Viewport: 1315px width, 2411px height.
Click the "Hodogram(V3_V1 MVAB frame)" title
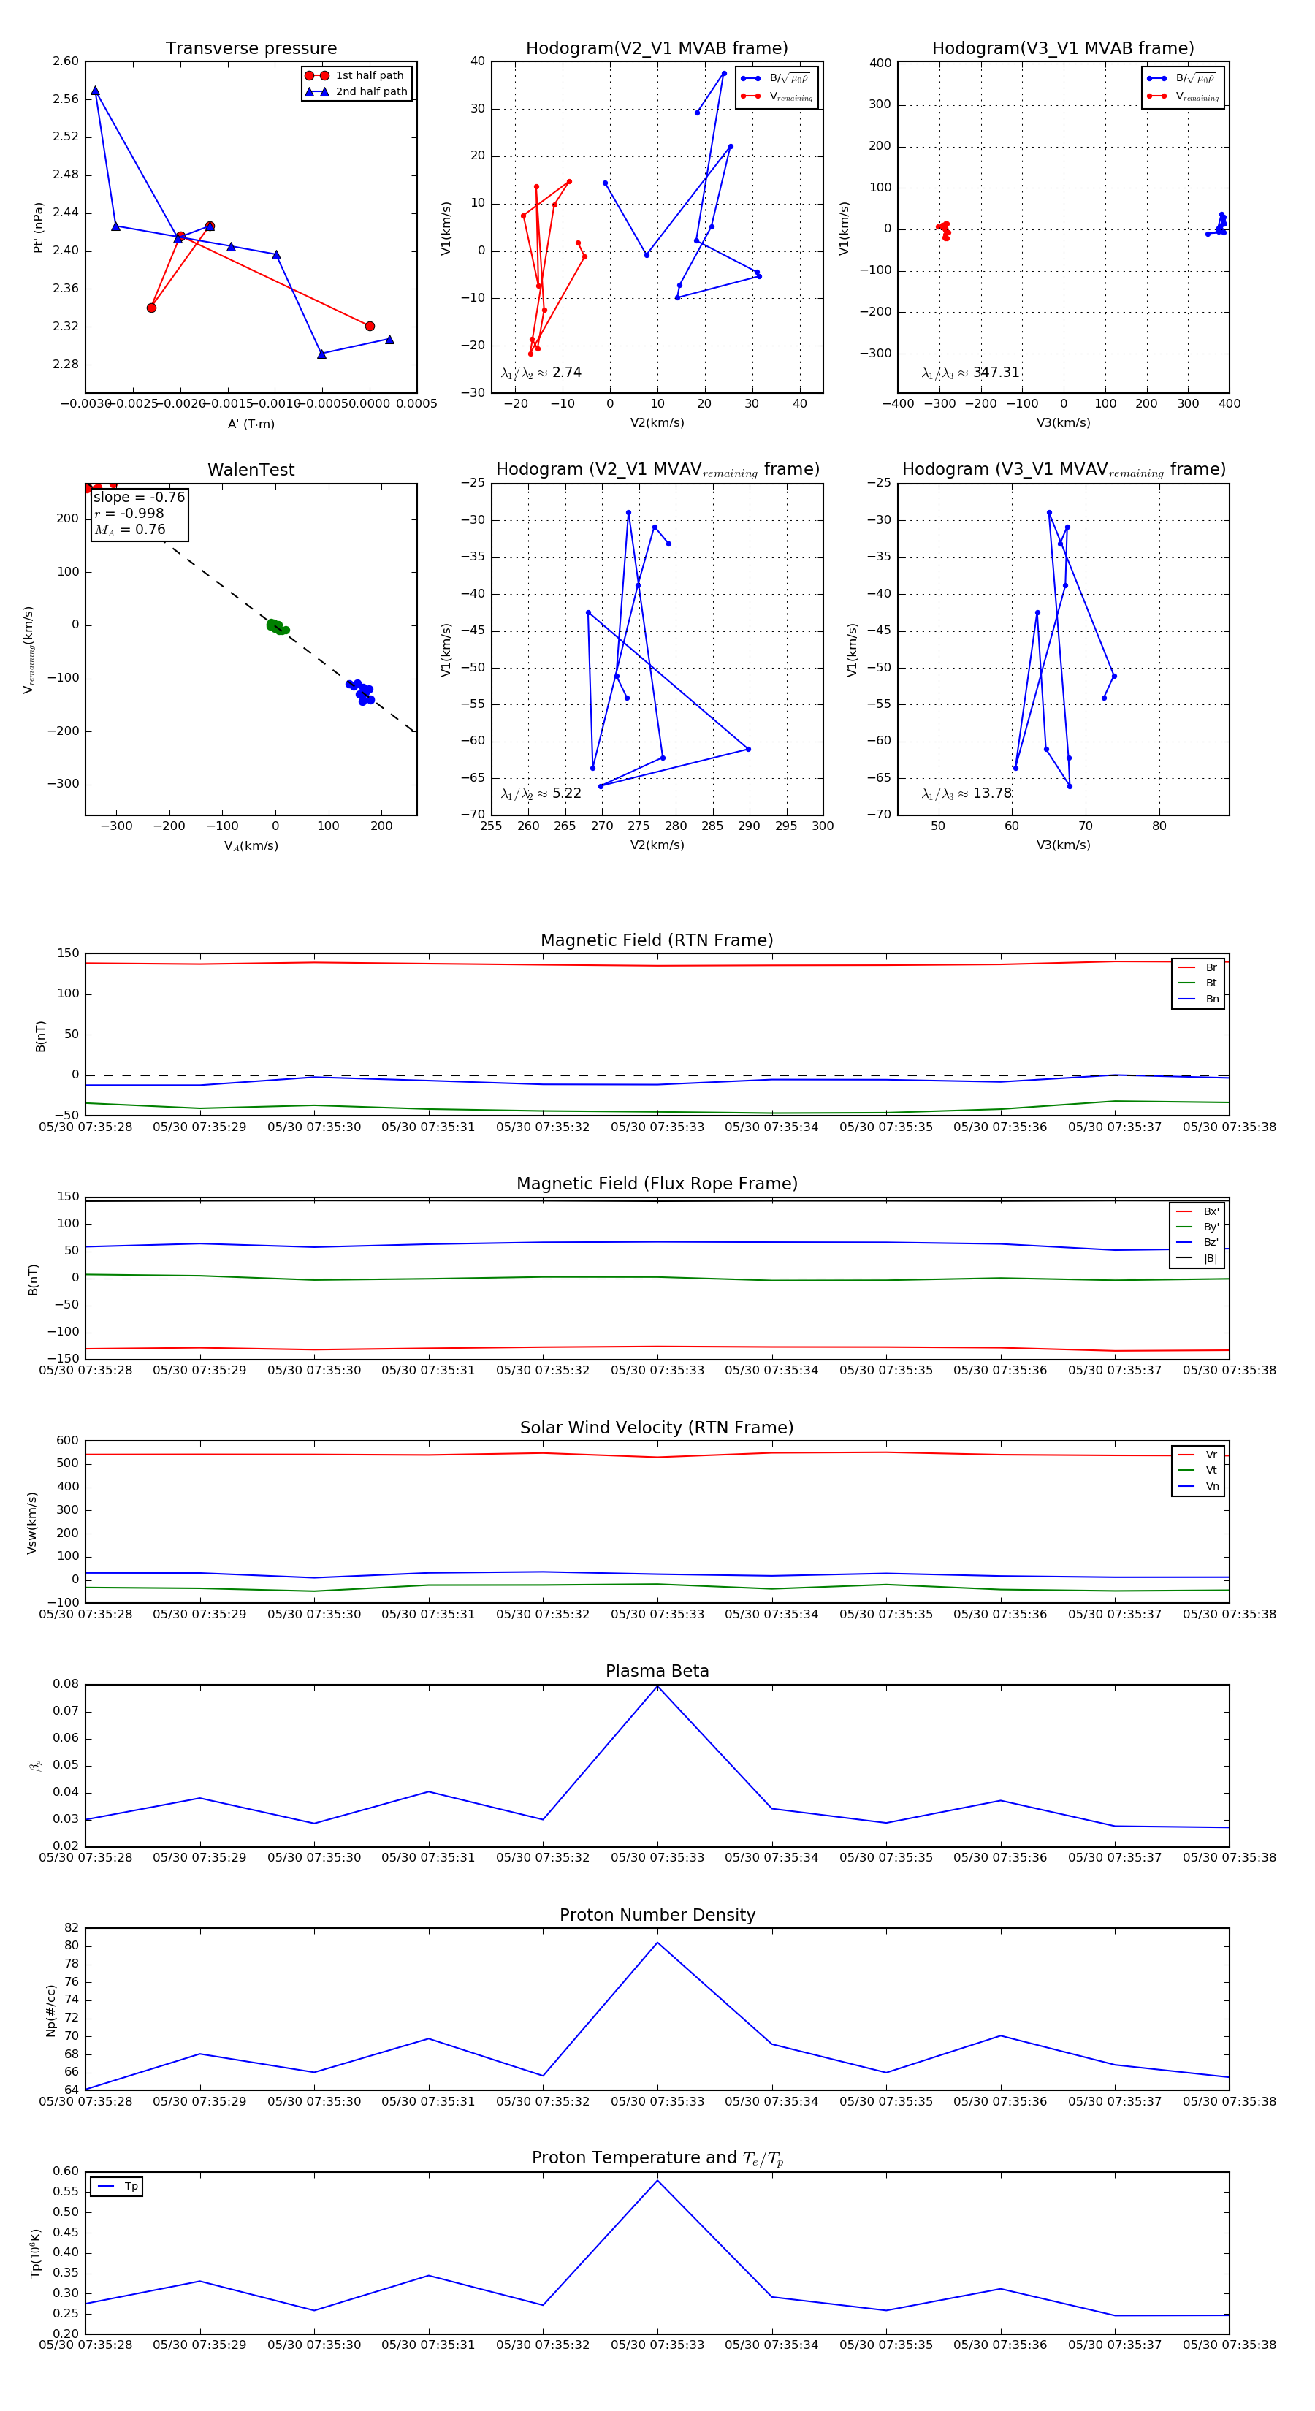tap(1063, 49)
